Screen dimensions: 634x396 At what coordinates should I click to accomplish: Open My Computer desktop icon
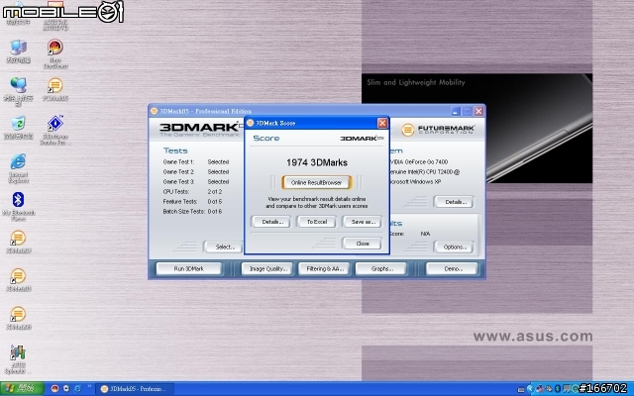18,50
